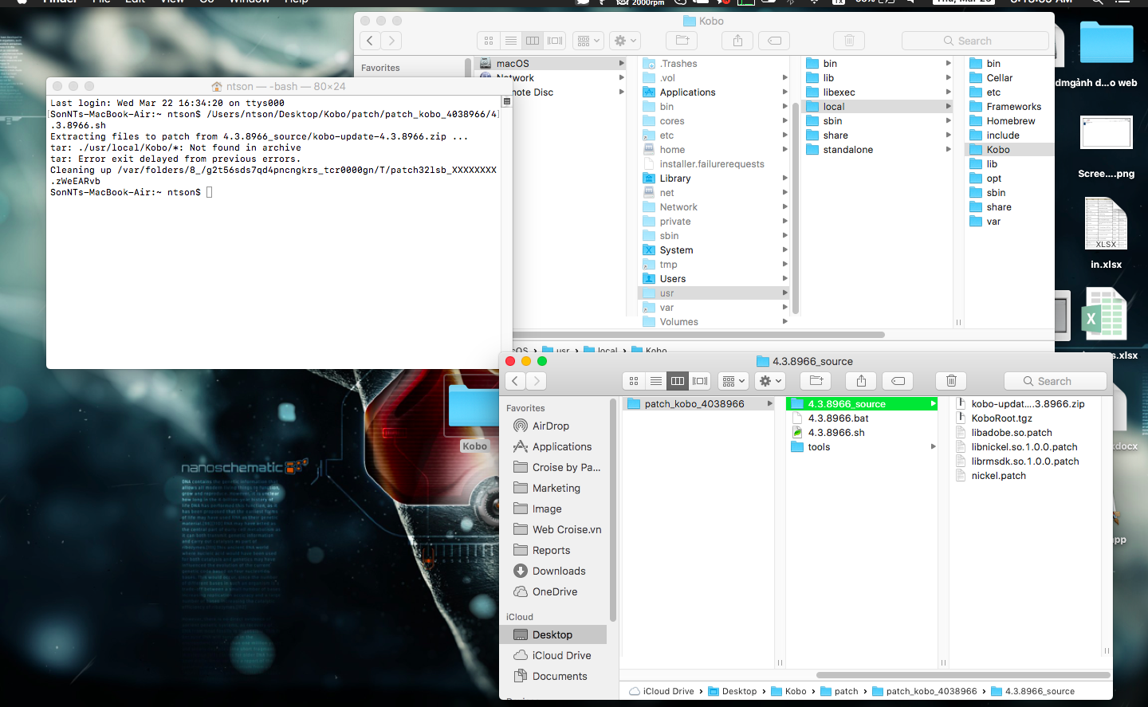Click iCloud Drive in the bottom path bar
Viewport: 1148px width, 707px height.
pos(662,692)
